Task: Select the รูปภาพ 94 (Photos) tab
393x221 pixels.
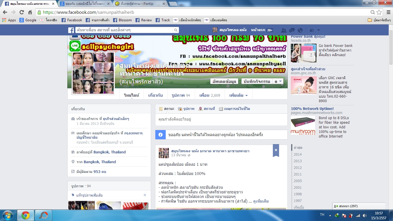Action: click(x=181, y=95)
